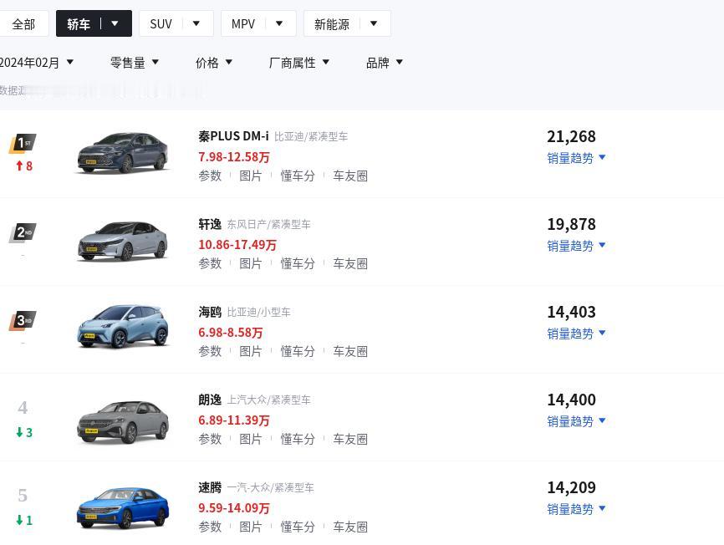Click the 1st place rank badge
The height and width of the screenshot is (545, 724).
pyautogui.click(x=23, y=144)
